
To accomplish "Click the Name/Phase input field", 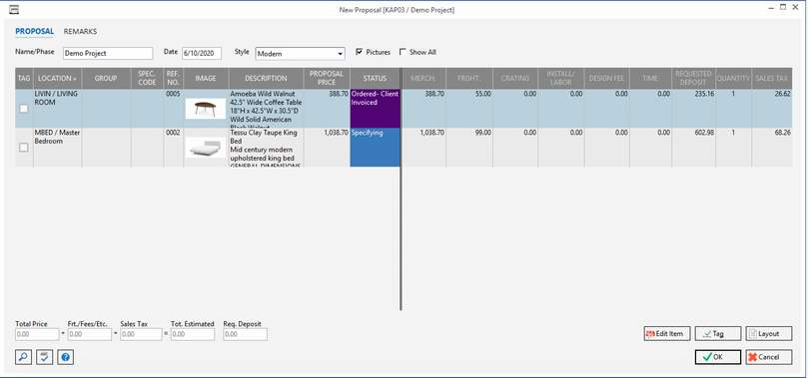I will (x=108, y=54).
